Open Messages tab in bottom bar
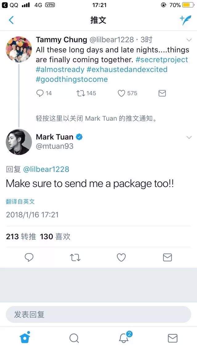The image size is (197, 350). pyautogui.click(x=173, y=338)
